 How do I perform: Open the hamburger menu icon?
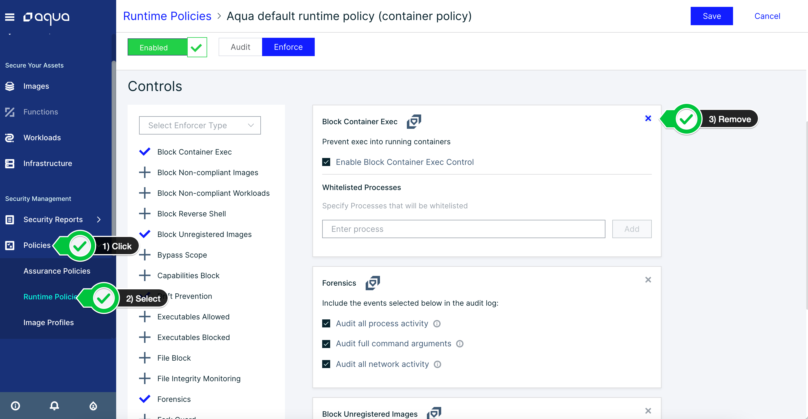10,17
